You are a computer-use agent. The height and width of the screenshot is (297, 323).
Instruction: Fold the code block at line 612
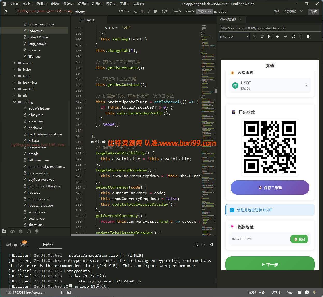84,102
